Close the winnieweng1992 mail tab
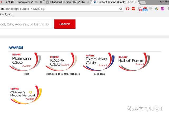Image resolution: width=169 pixels, height=116 pixels. pyautogui.click(x=41, y=2)
